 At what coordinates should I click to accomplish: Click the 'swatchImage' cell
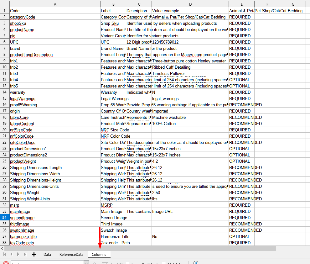point(55,230)
